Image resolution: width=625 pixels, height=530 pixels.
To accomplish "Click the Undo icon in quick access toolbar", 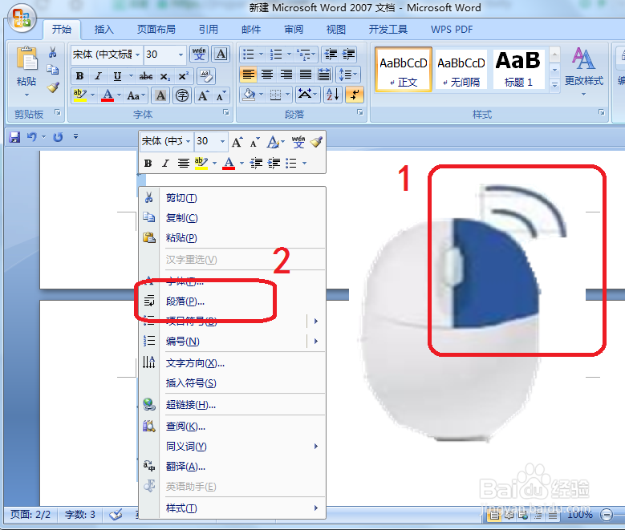I will click(x=31, y=137).
